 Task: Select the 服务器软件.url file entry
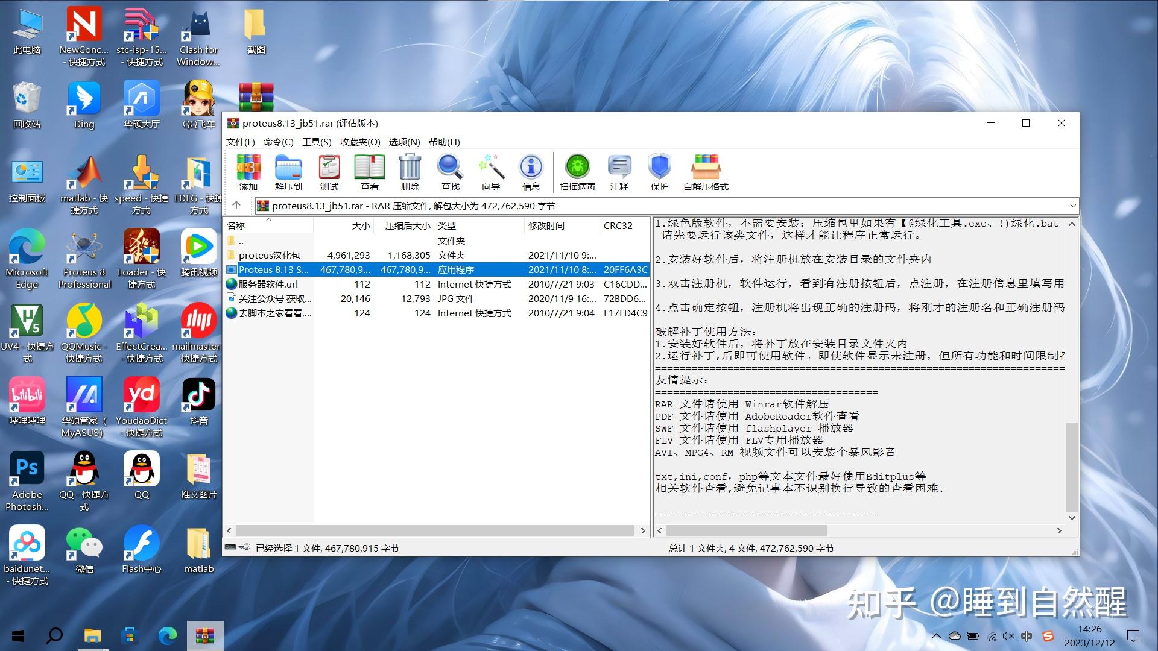tap(270, 284)
